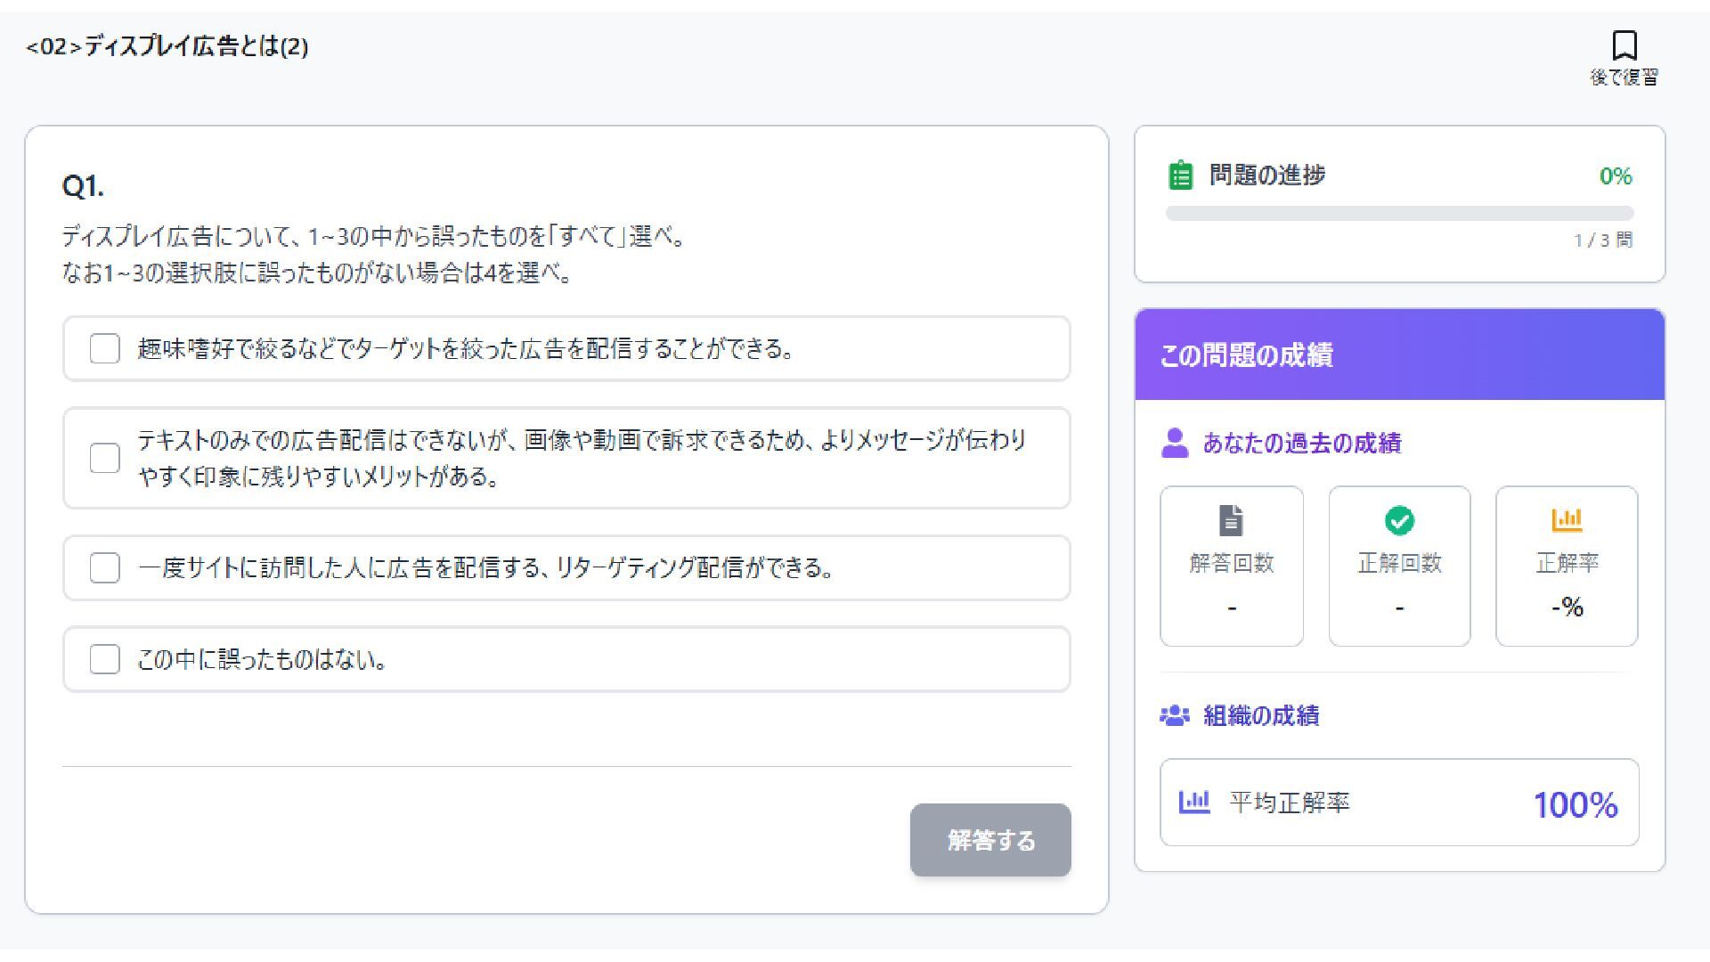This screenshot has width=1710, height=962.
Task: Click the 後で復習 label
Action: click(1624, 77)
